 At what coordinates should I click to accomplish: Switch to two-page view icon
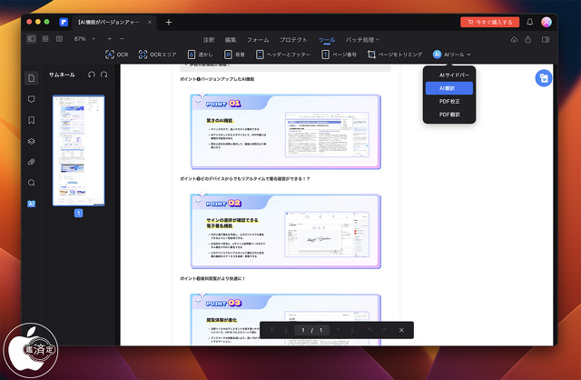(x=59, y=38)
